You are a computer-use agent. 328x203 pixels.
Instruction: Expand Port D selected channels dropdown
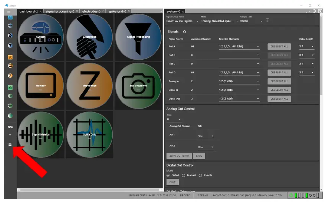239,73
